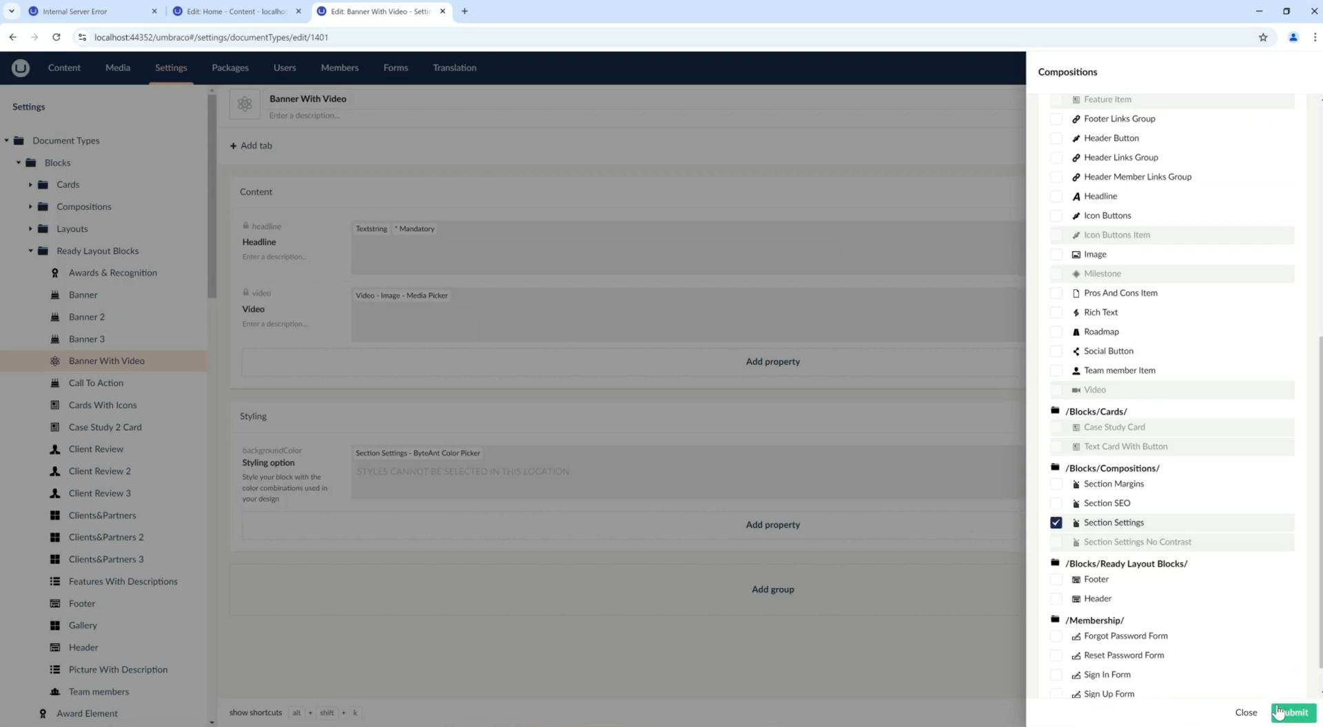
Task: Reload the page using browser refresh icon
Action: (x=57, y=37)
